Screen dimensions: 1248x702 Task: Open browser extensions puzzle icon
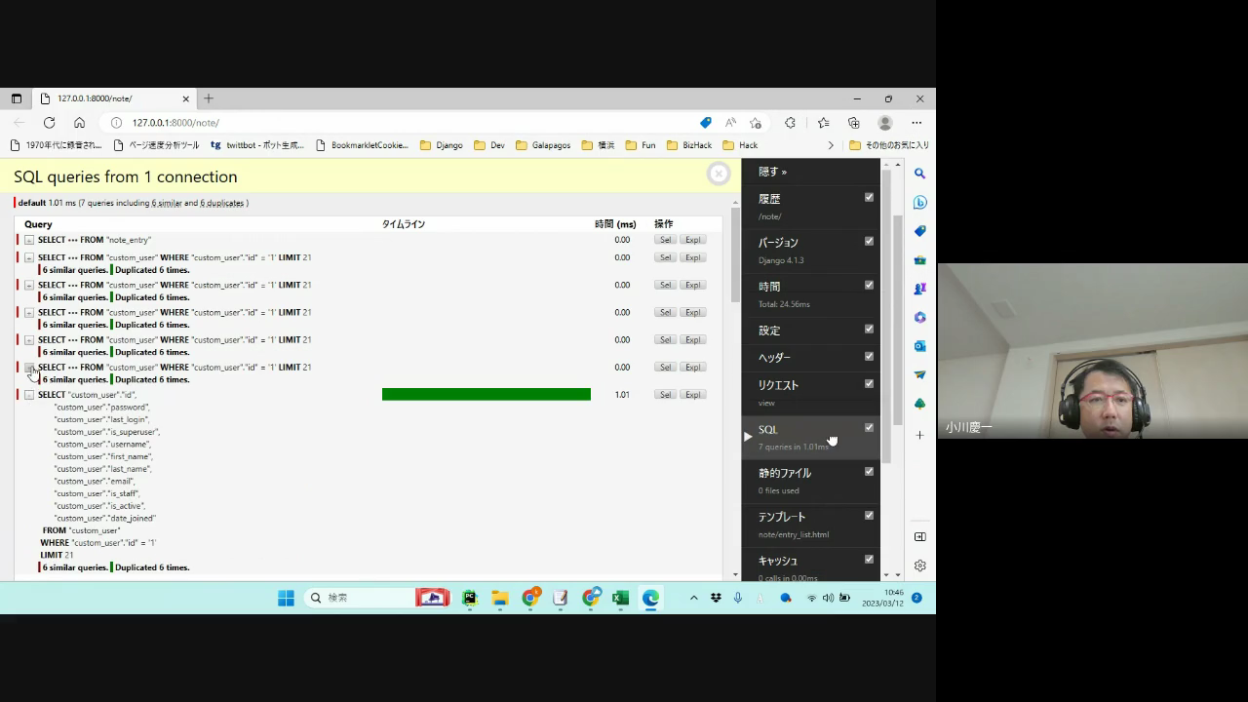tap(790, 123)
